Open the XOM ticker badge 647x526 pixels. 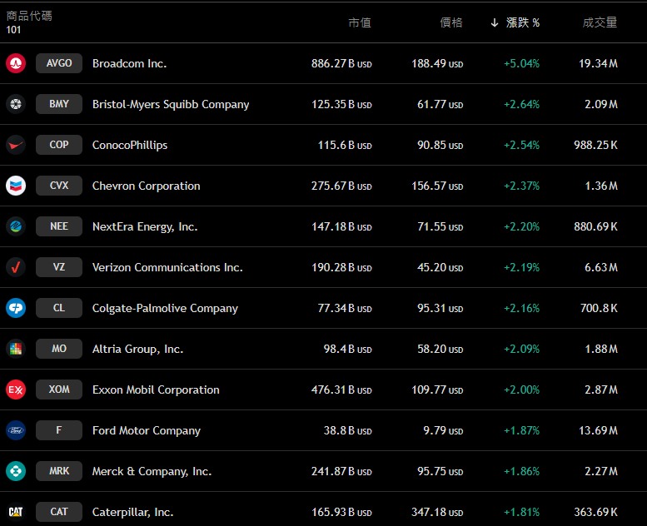click(x=59, y=390)
